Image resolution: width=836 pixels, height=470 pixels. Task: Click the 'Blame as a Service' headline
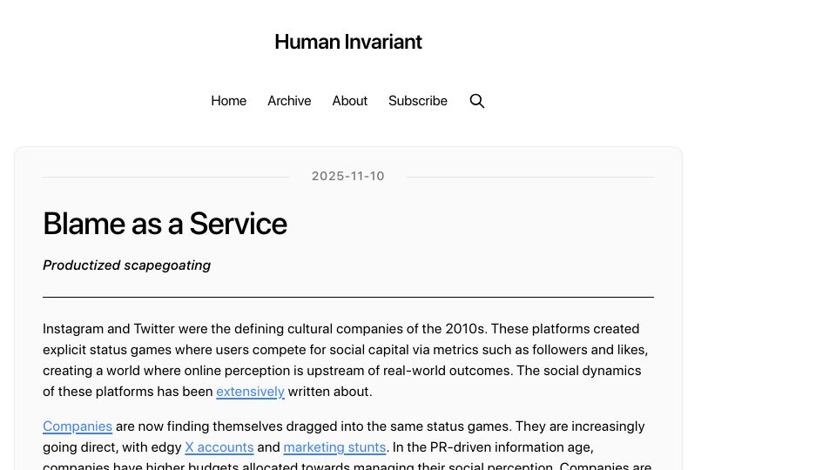pyautogui.click(x=165, y=224)
